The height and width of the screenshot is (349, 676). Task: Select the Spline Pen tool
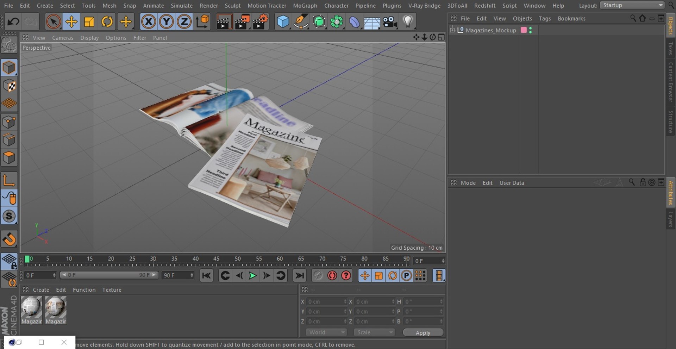(x=301, y=22)
